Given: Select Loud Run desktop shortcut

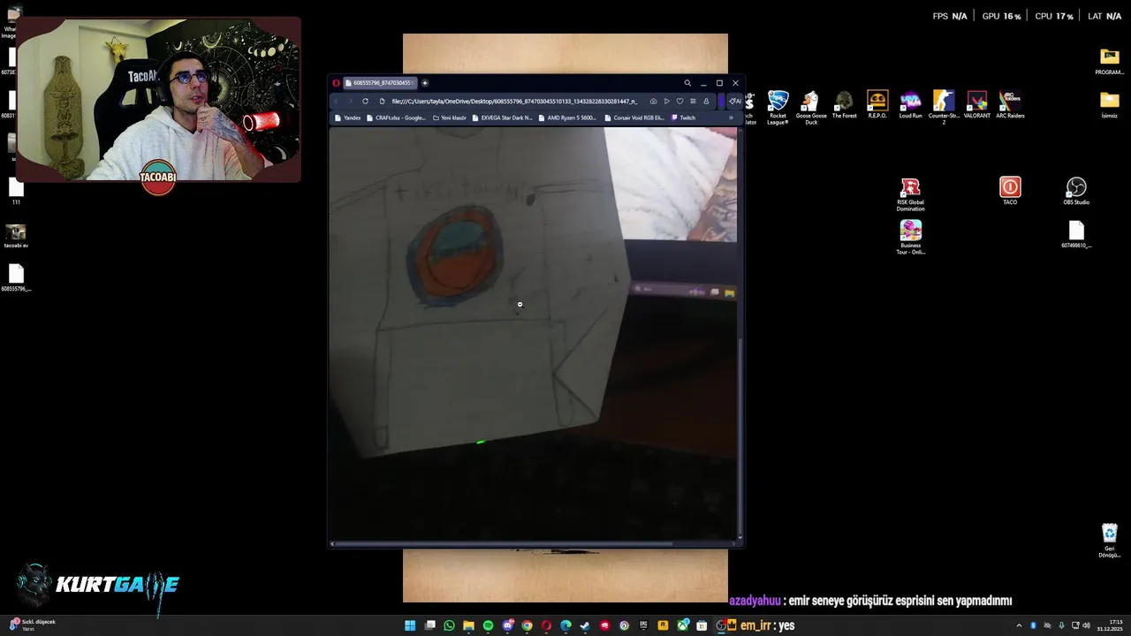Looking at the screenshot, I should click(x=910, y=104).
